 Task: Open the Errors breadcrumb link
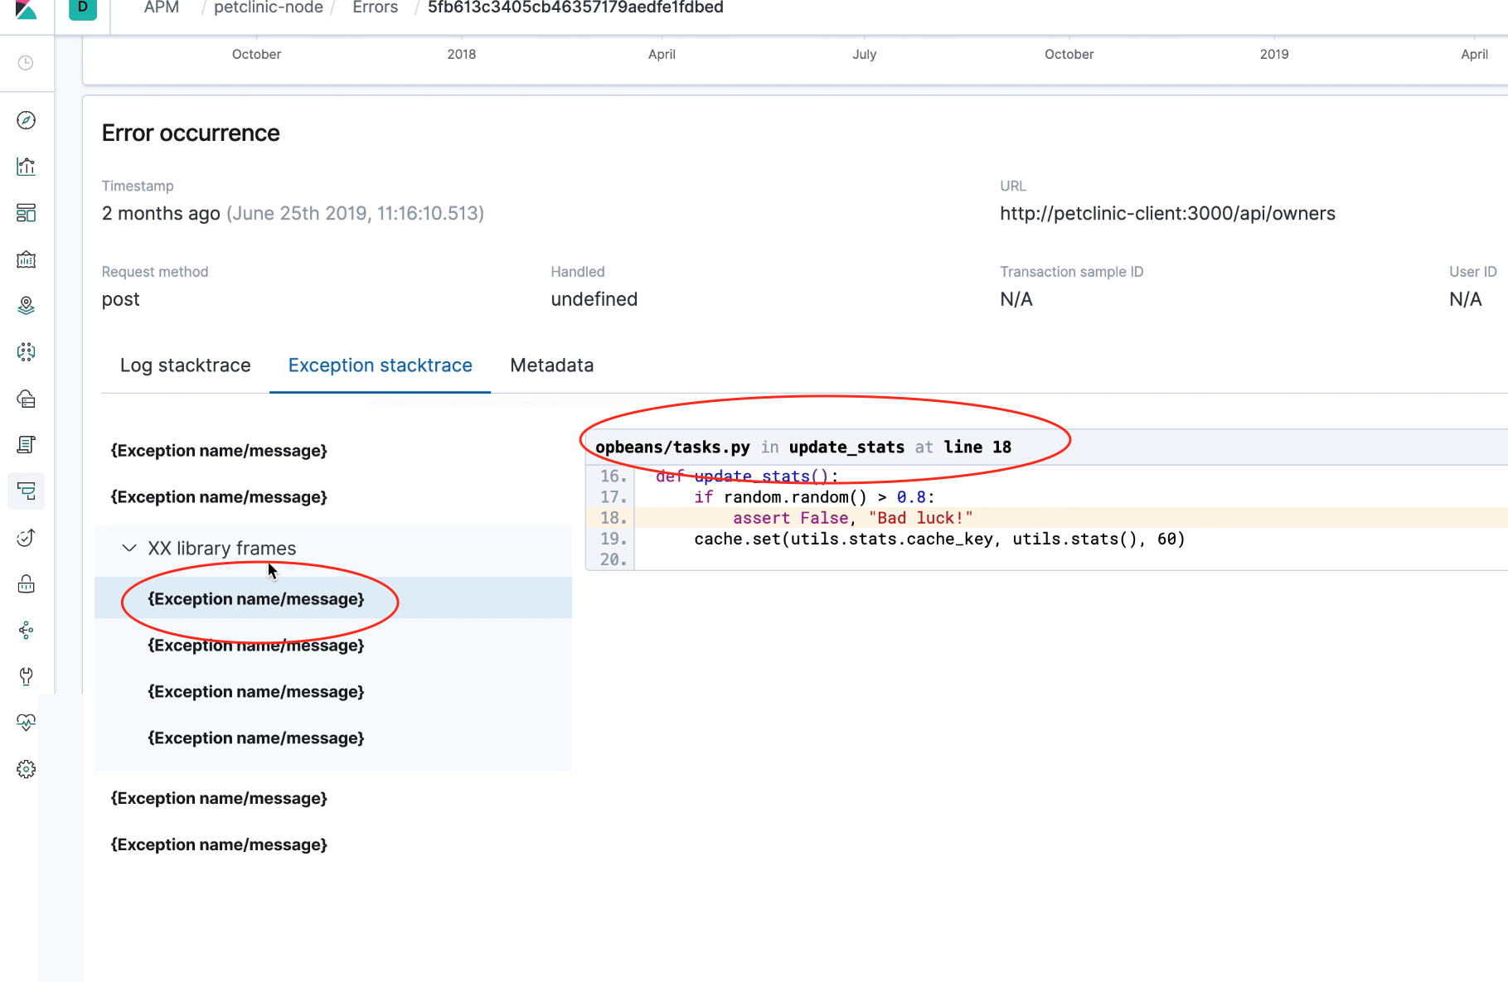tap(375, 7)
